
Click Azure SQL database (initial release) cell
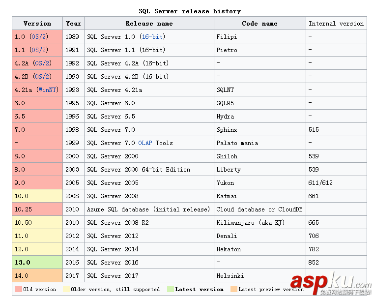tap(149, 209)
